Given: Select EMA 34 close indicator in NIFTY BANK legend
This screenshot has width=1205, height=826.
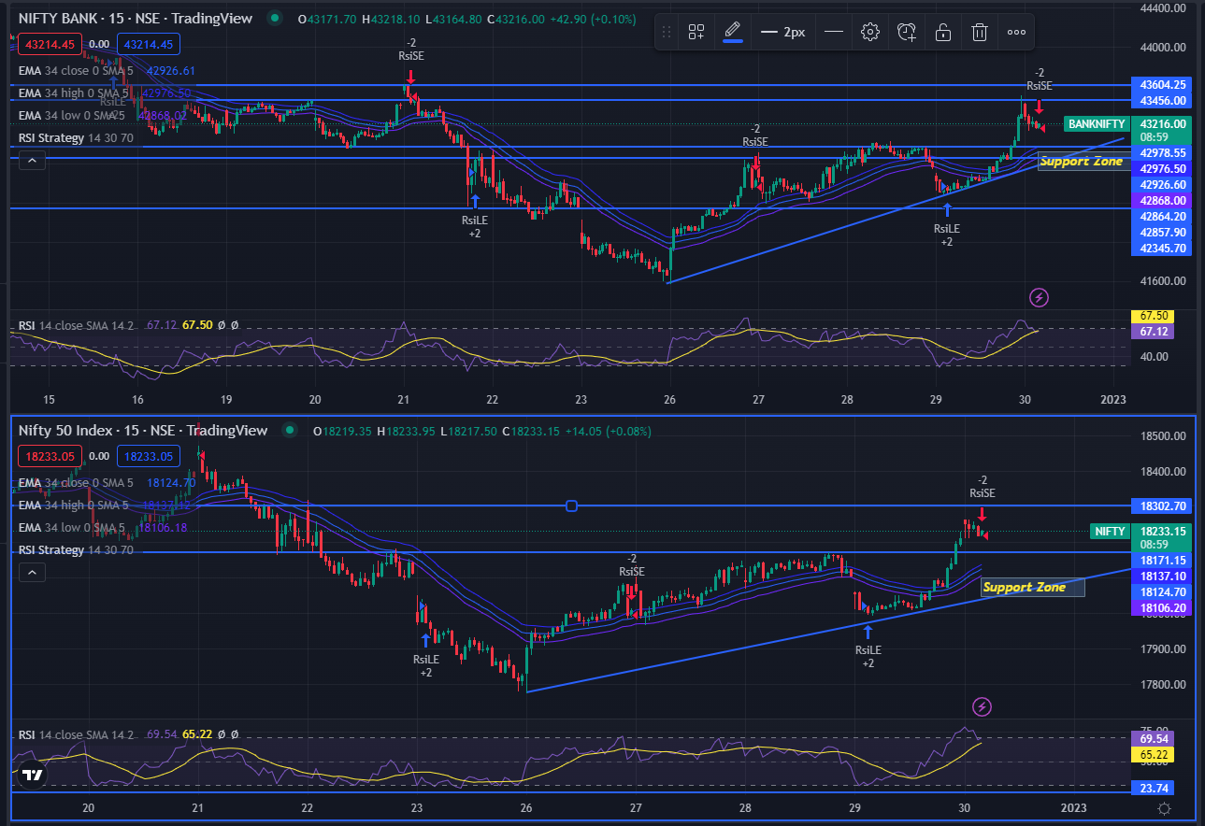Looking at the screenshot, I should [76, 70].
